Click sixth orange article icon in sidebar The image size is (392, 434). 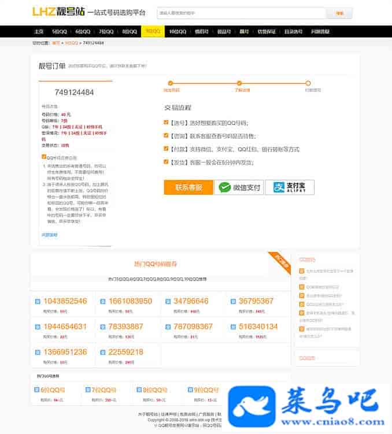pos(302,329)
